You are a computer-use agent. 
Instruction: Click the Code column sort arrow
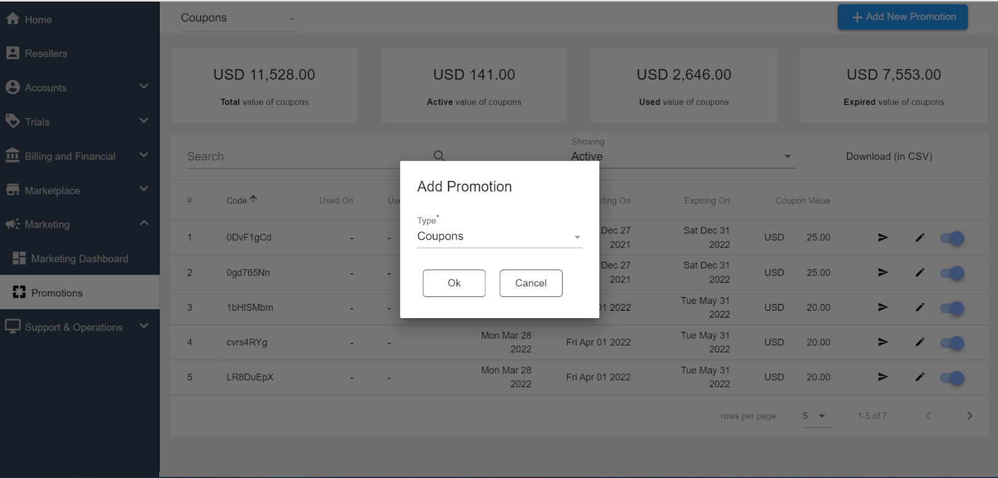[x=253, y=200]
